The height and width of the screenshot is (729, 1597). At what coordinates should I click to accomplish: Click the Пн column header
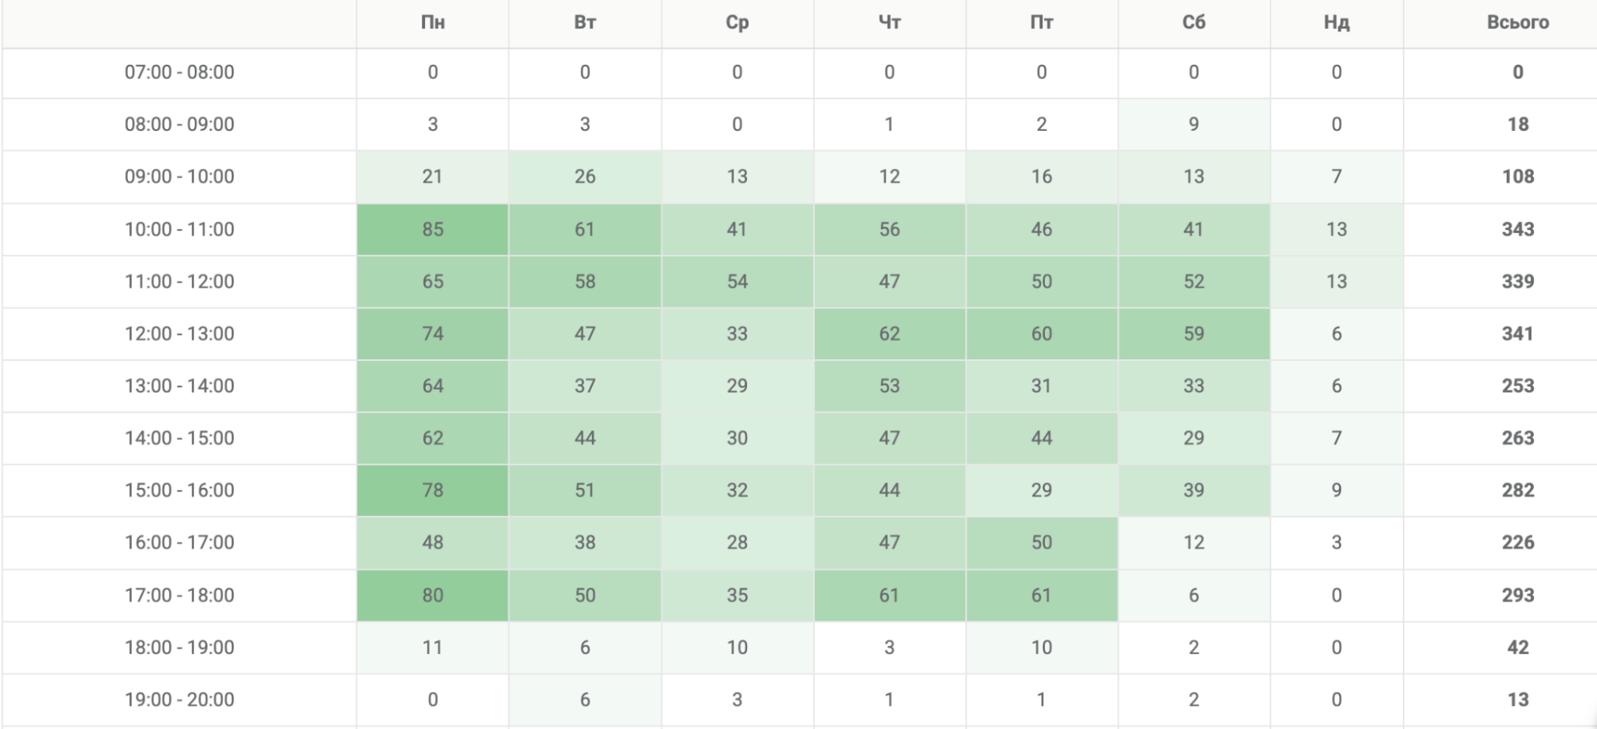(432, 22)
